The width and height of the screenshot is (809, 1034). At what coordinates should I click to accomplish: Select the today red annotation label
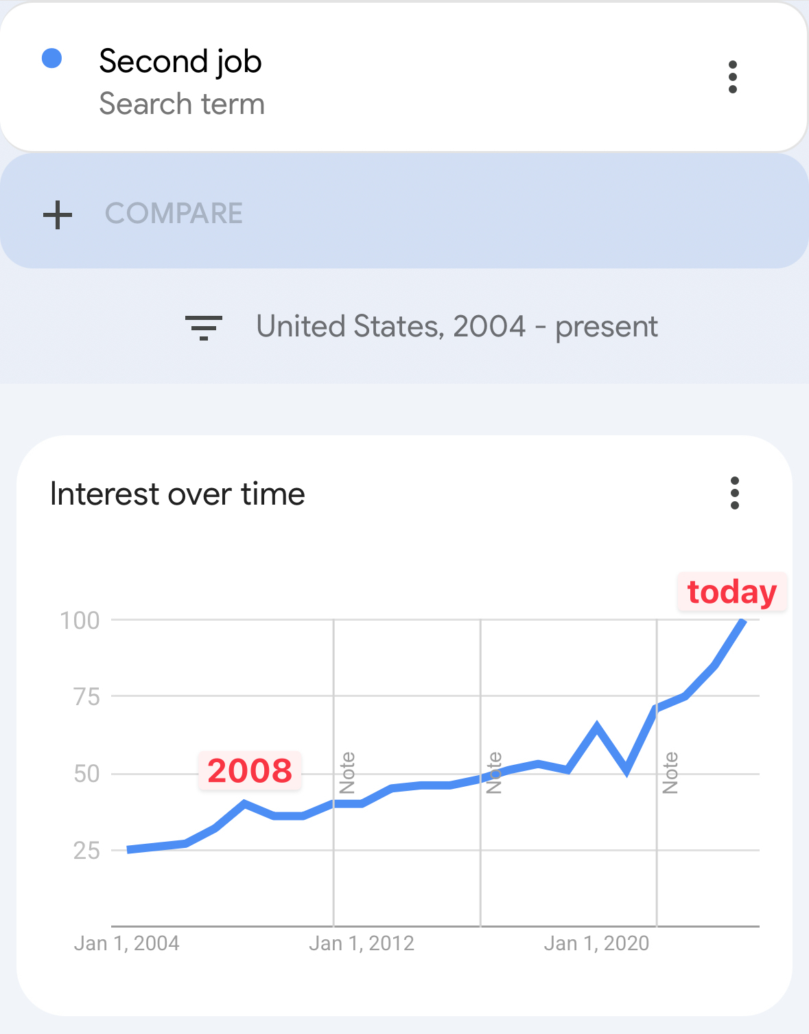(x=732, y=592)
